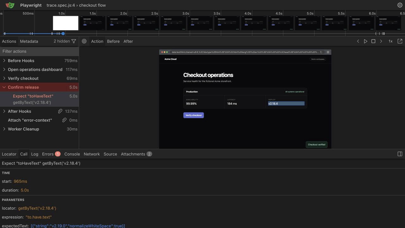Expand the Worker Cleanup action
The width and height of the screenshot is (405, 228).
coord(4,129)
